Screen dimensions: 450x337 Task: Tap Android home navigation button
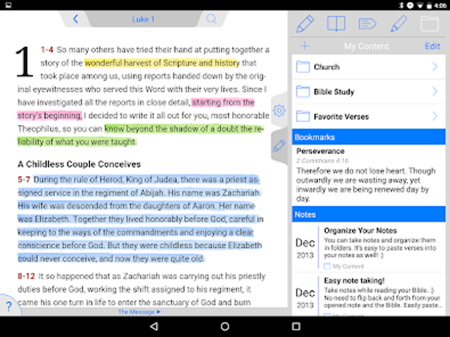click(225, 326)
